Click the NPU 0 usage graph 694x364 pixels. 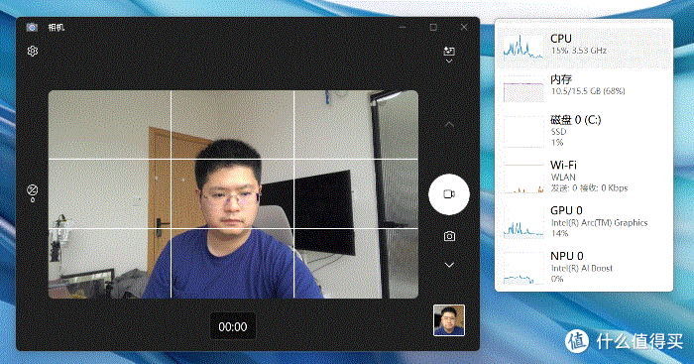(x=523, y=268)
